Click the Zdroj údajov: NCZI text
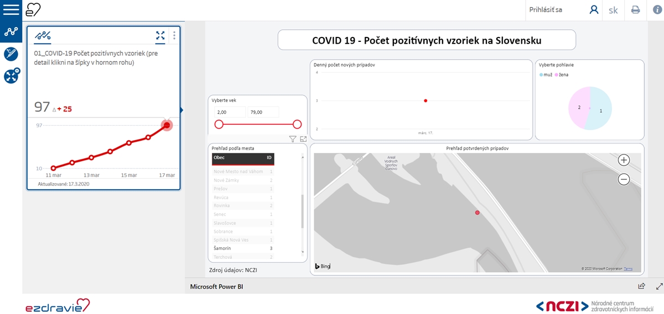 point(233,270)
